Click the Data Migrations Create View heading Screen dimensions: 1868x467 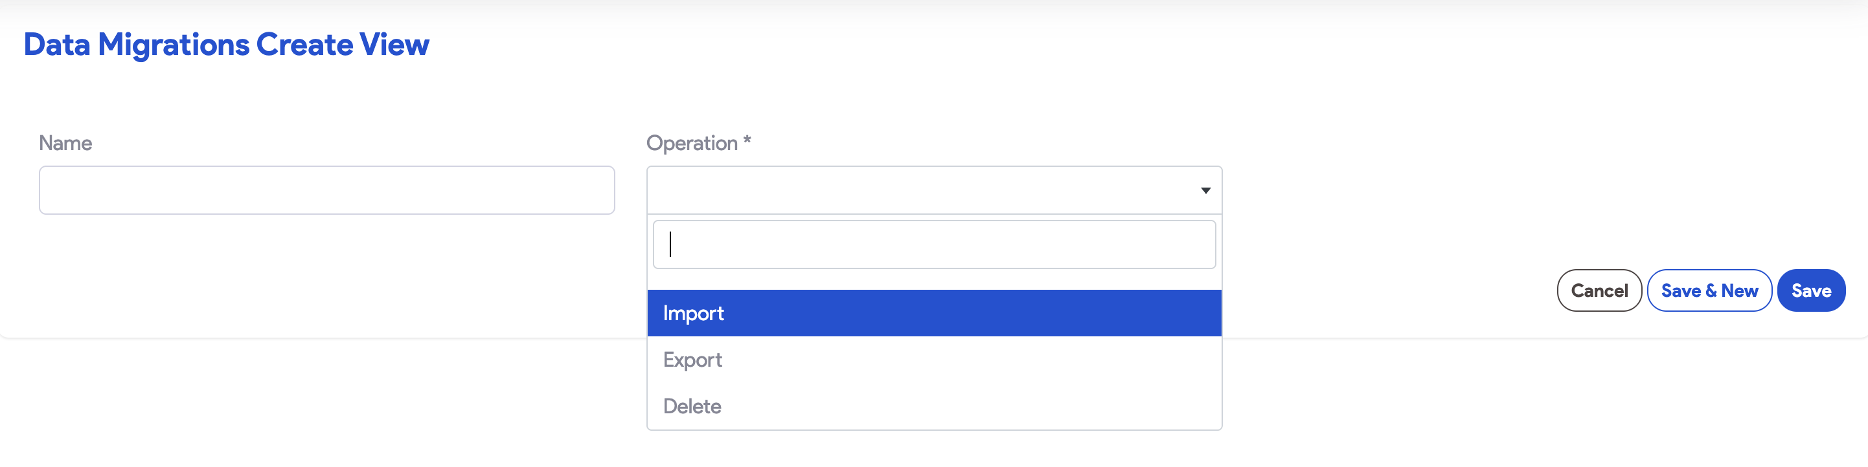[x=227, y=44]
